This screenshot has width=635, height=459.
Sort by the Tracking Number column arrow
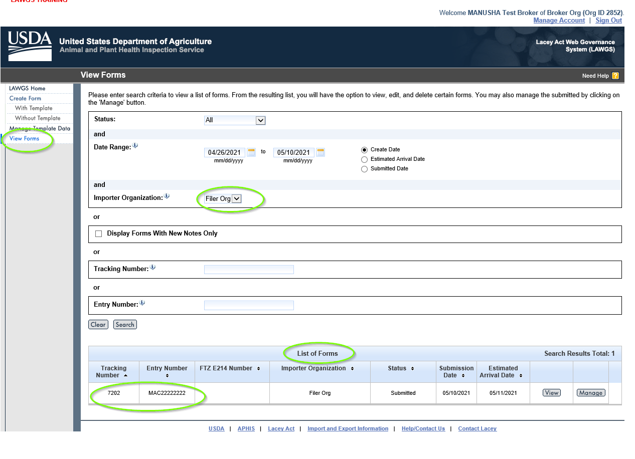[x=125, y=375]
